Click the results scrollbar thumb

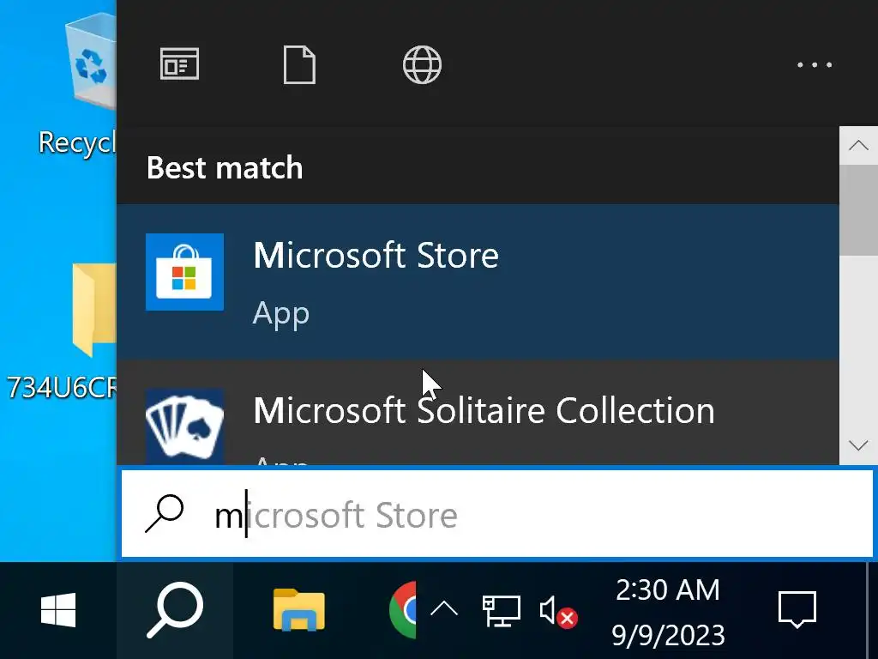[858, 210]
